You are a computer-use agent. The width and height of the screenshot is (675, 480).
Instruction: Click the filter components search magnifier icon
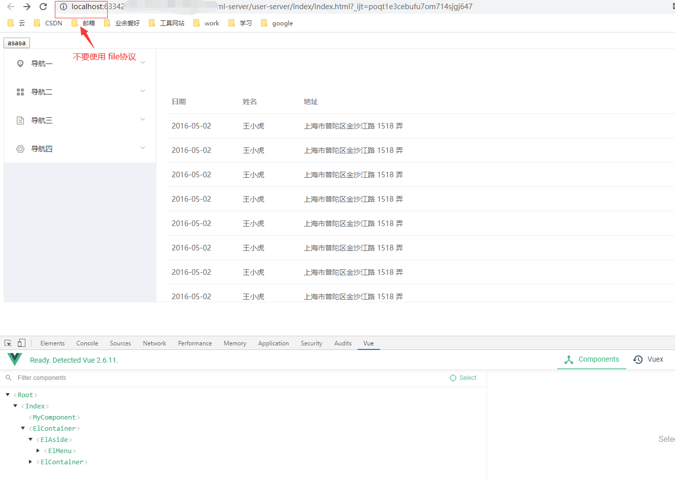(9, 378)
